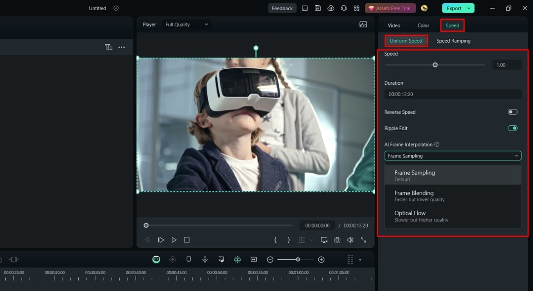Screen dimensions: 533x291
Task: Select Frame Sampling Default option
Action: (453, 176)
